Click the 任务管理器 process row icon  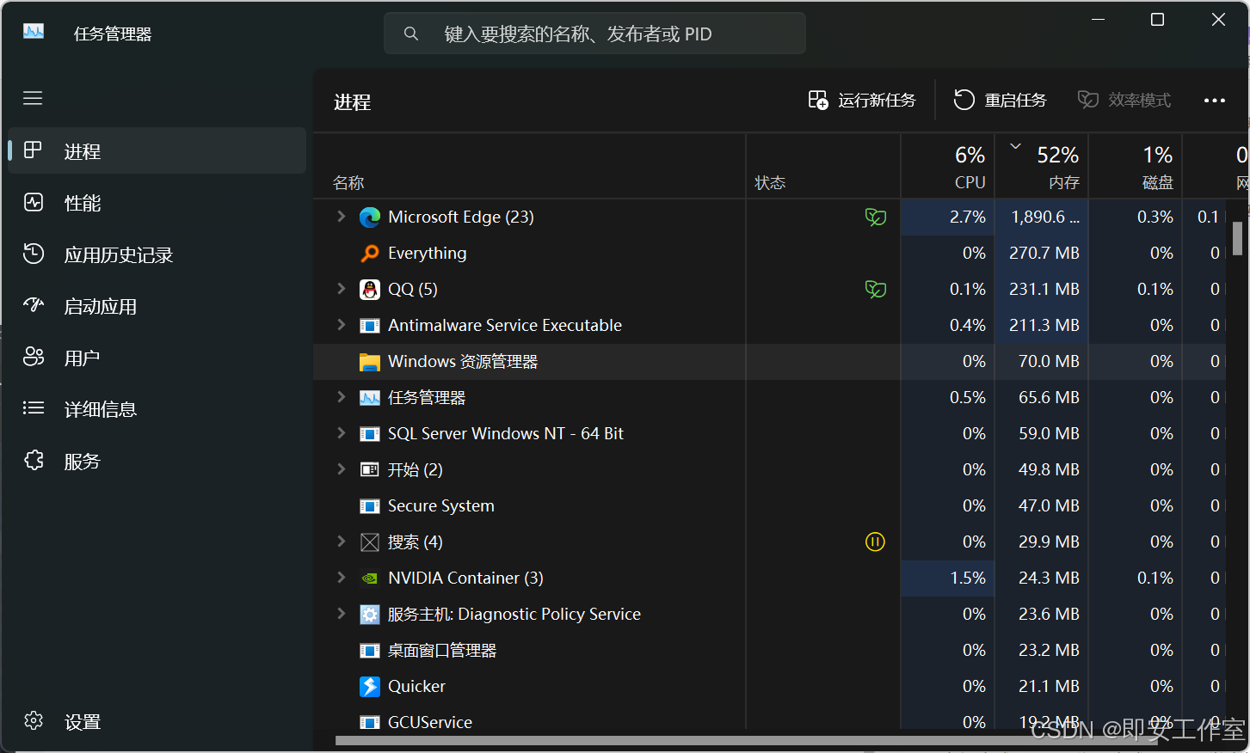[370, 398]
